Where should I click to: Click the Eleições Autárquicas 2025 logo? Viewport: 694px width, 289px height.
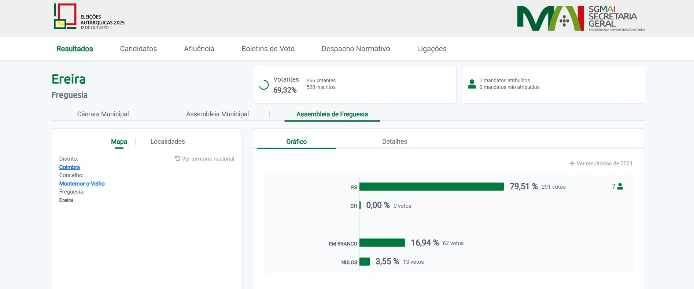point(89,17)
